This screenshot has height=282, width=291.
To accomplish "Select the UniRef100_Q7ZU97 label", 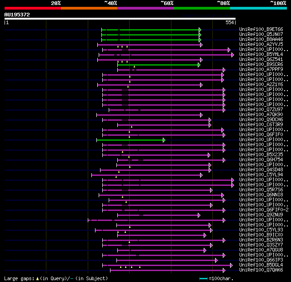I will pyautogui.click(x=261, y=109).
